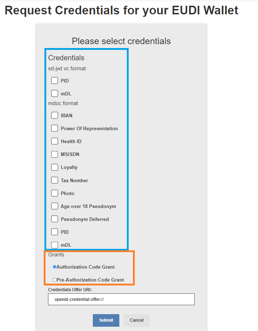Check the mDL box under sd-jwt vc format
This screenshot has height=331, width=258.
(54, 94)
